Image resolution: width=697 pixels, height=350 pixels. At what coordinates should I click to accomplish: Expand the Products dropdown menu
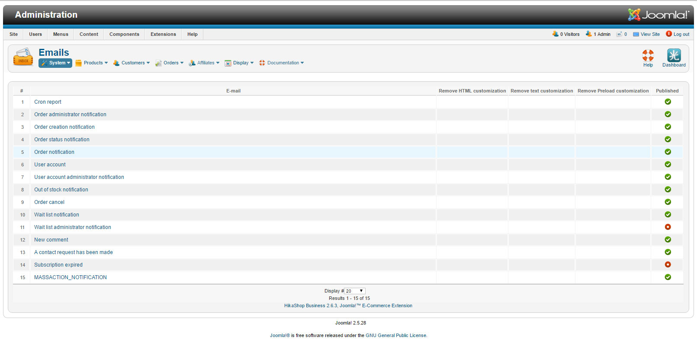pyautogui.click(x=92, y=63)
